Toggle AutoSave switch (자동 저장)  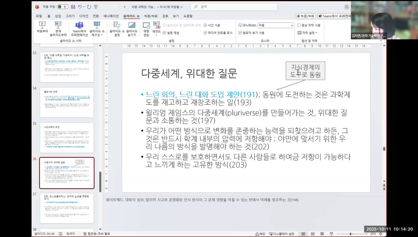coord(63,7)
